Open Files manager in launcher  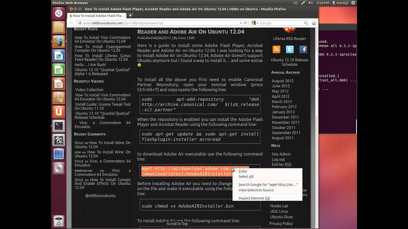pos(59,27)
